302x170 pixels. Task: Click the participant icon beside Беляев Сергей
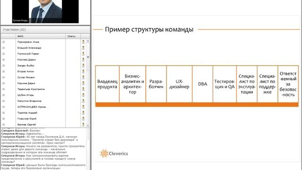pos(83,125)
